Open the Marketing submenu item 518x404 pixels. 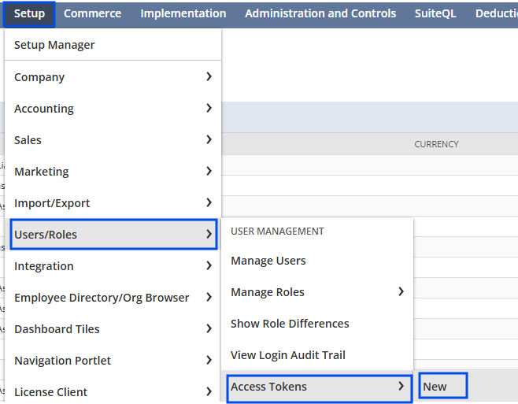click(x=113, y=172)
